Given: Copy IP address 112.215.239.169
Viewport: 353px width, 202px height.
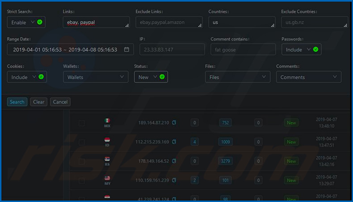Looking at the screenshot, I should pyautogui.click(x=174, y=142).
